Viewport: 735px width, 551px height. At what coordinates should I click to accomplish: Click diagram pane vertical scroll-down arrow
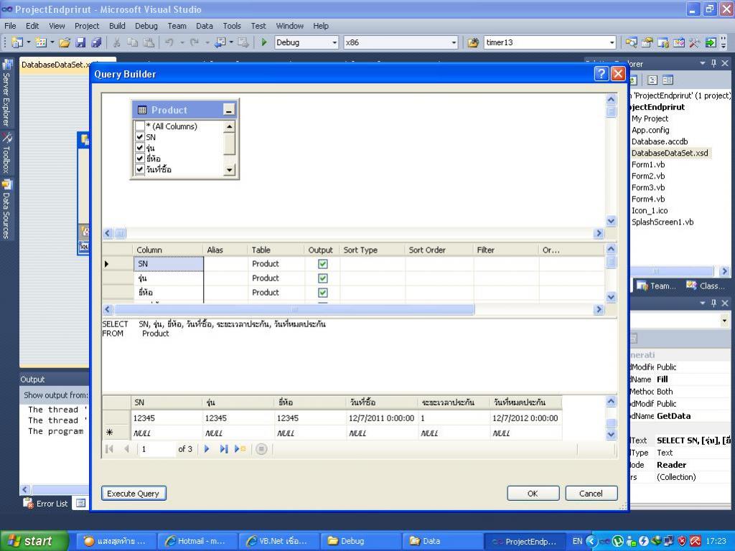(611, 221)
